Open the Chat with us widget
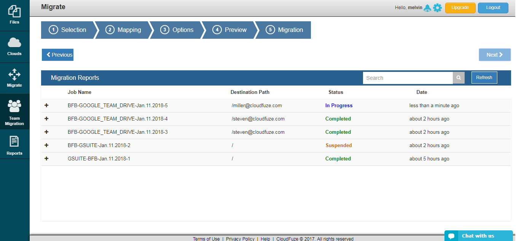The width and height of the screenshot is (516, 241). (478, 236)
